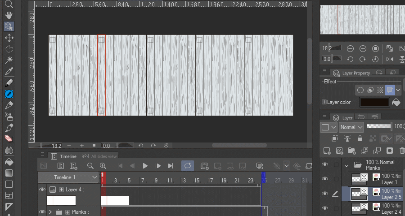Select the Hand move tool

pyautogui.click(x=9, y=15)
